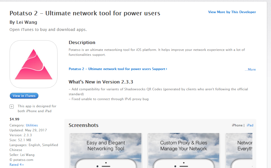This screenshot has height=168, width=271.
Task: Click the Rated 4+ link
Action: coord(17,165)
